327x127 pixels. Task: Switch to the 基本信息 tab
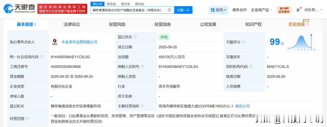tap(26, 24)
